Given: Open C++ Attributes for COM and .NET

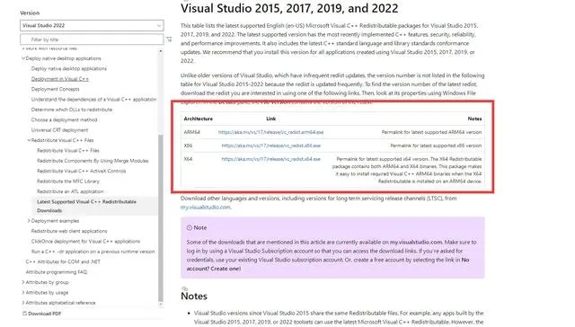Looking at the screenshot, I should coord(63,262).
